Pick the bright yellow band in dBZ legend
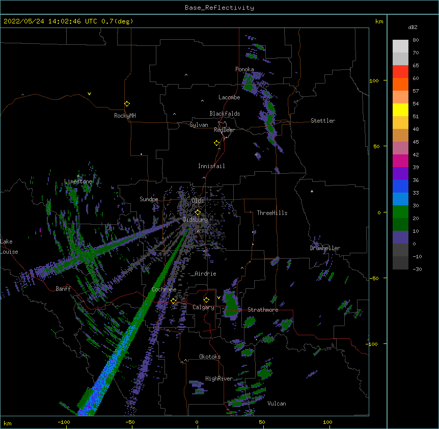The width and height of the screenshot is (439, 429). 400,110
